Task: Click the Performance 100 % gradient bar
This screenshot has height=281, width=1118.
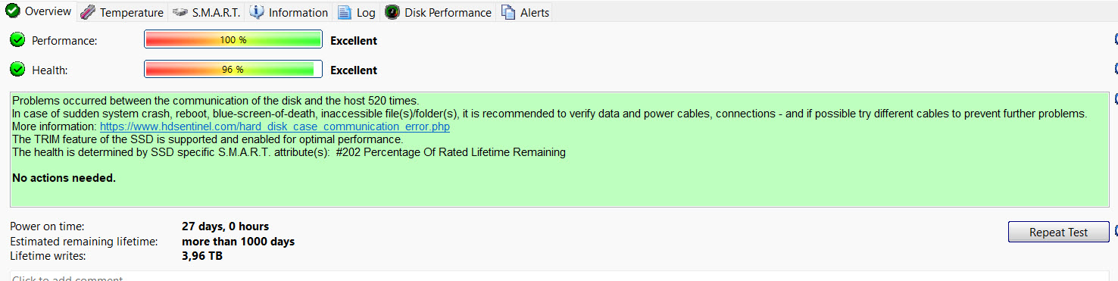Action: tap(233, 40)
